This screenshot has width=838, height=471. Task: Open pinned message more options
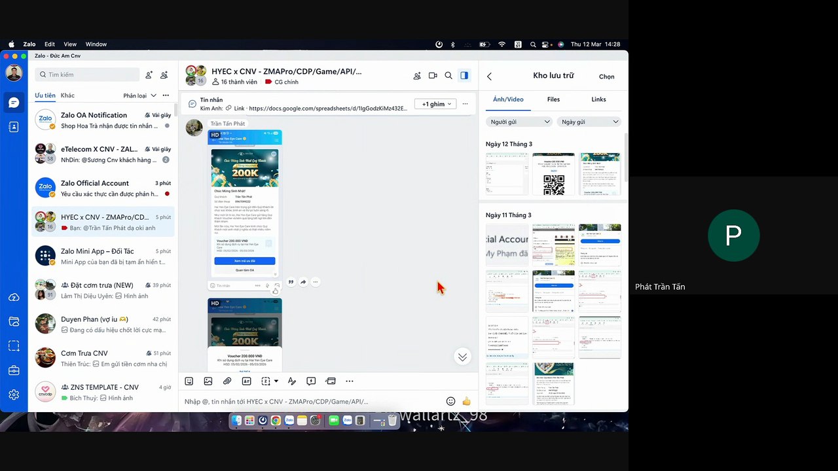[x=465, y=104]
